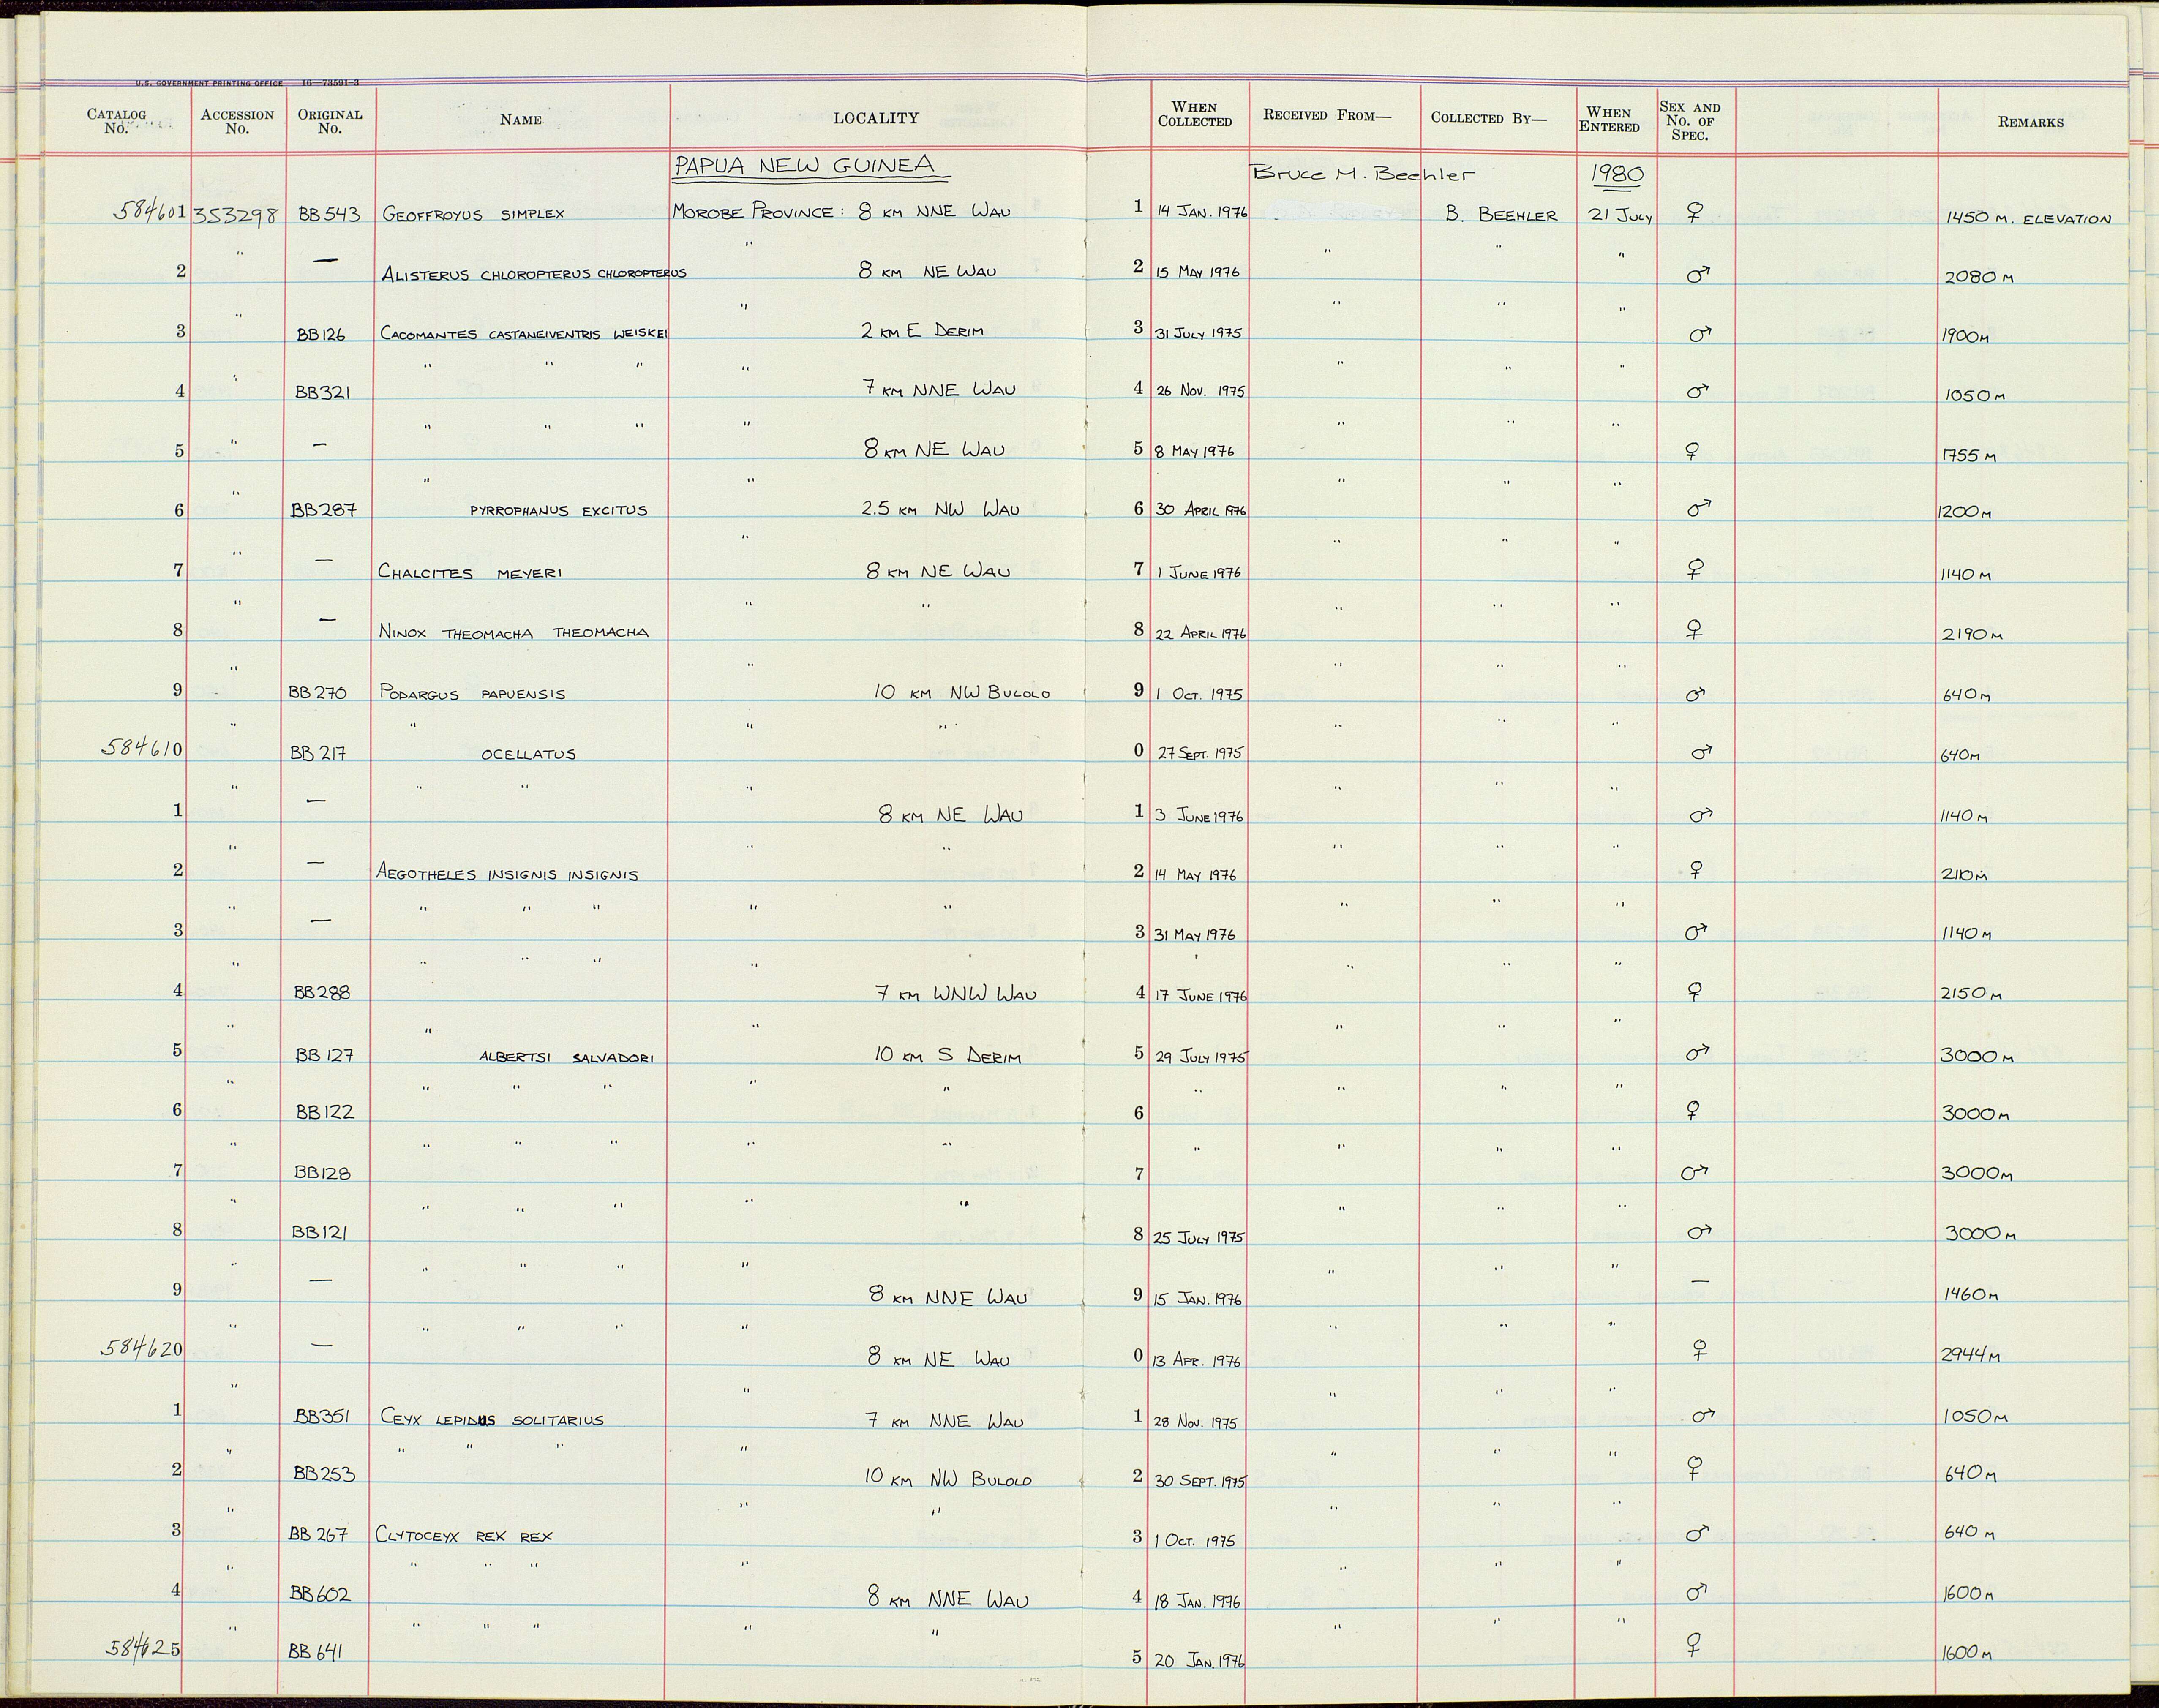This screenshot has height=1708, width=2159.
Task: Click the 'Remarks' column header
Action: (2031, 122)
